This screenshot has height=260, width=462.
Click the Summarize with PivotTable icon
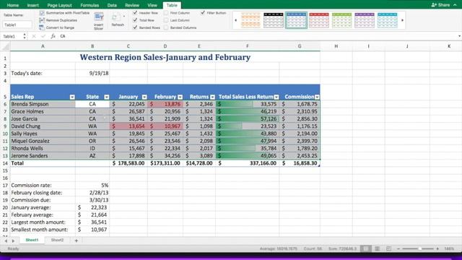[x=42, y=13]
